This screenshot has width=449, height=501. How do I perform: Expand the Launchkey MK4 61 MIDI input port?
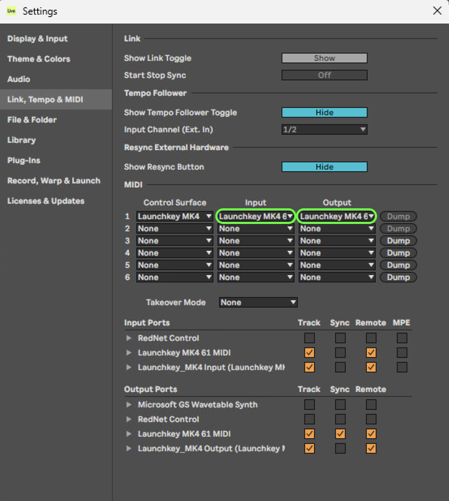click(129, 353)
